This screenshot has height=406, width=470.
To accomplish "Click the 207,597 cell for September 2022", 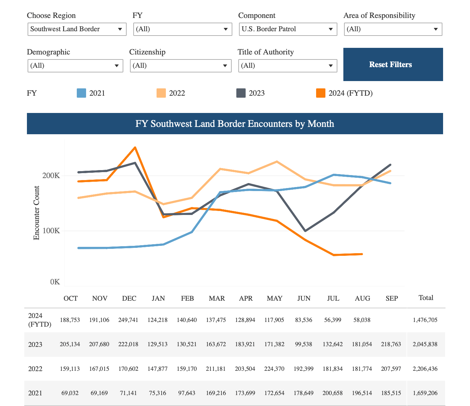I will pos(391,369).
